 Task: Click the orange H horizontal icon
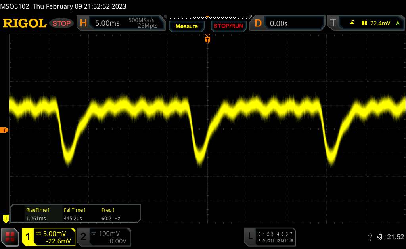click(83, 23)
